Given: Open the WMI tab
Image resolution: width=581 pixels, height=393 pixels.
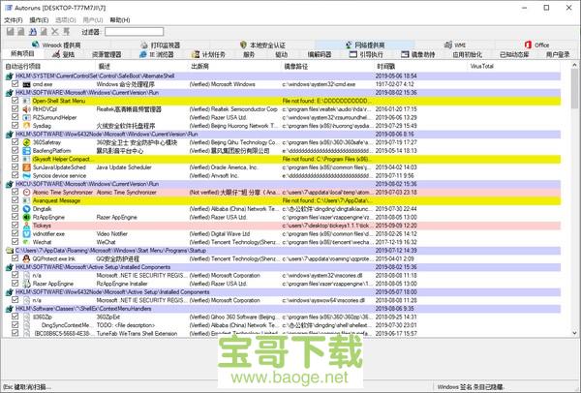Looking at the screenshot, I should (455, 45).
